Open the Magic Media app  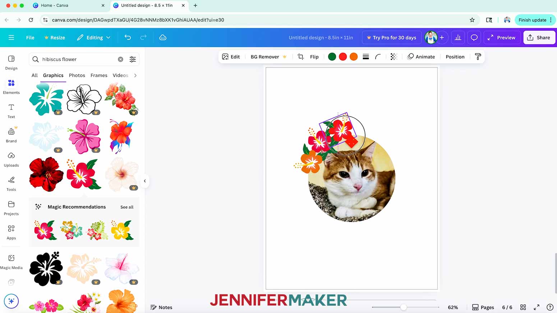pos(11,262)
